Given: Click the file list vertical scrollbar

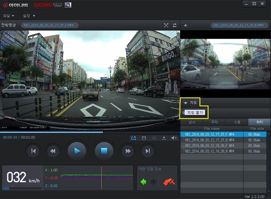Looking at the screenshot, I should coord(268,162).
